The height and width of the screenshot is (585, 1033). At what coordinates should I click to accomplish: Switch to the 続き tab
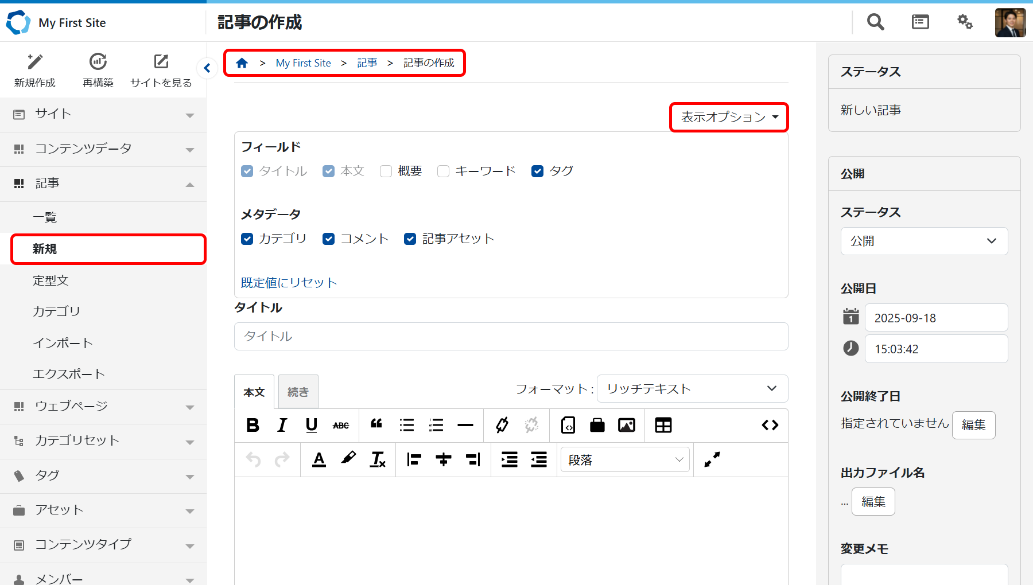(x=298, y=392)
